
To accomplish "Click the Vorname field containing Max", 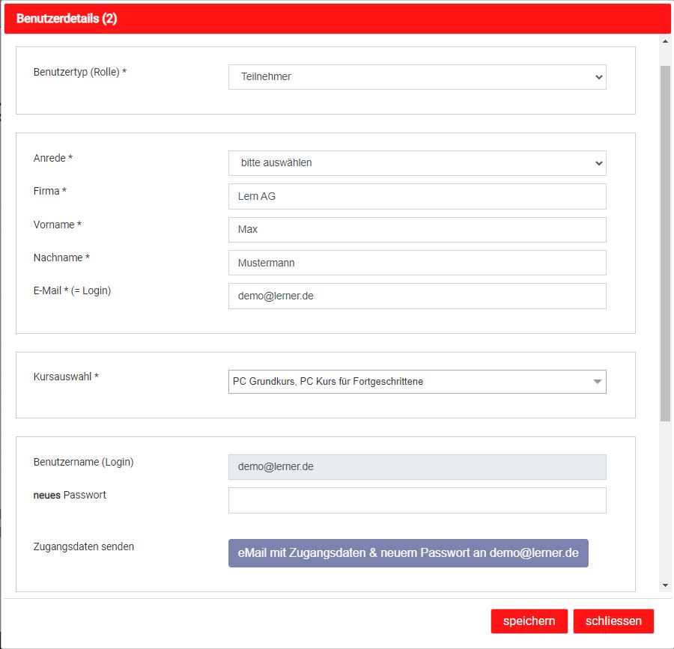I will click(x=417, y=229).
